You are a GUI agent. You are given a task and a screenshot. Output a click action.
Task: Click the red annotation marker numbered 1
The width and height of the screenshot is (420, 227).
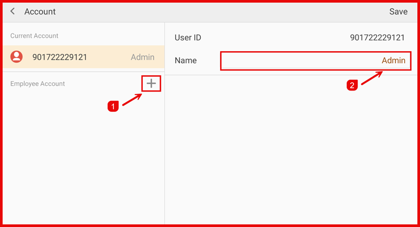tap(112, 106)
